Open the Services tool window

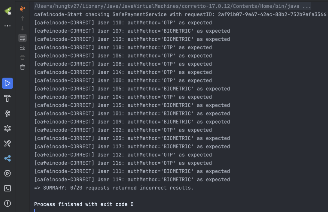pyautogui.click(x=8, y=174)
